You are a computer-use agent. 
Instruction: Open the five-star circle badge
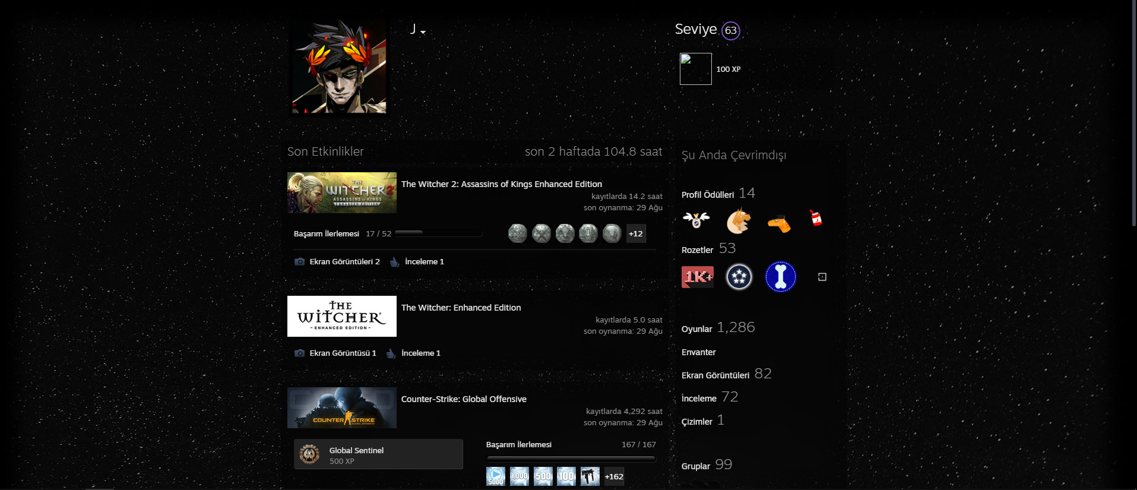pyautogui.click(x=739, y=277)
